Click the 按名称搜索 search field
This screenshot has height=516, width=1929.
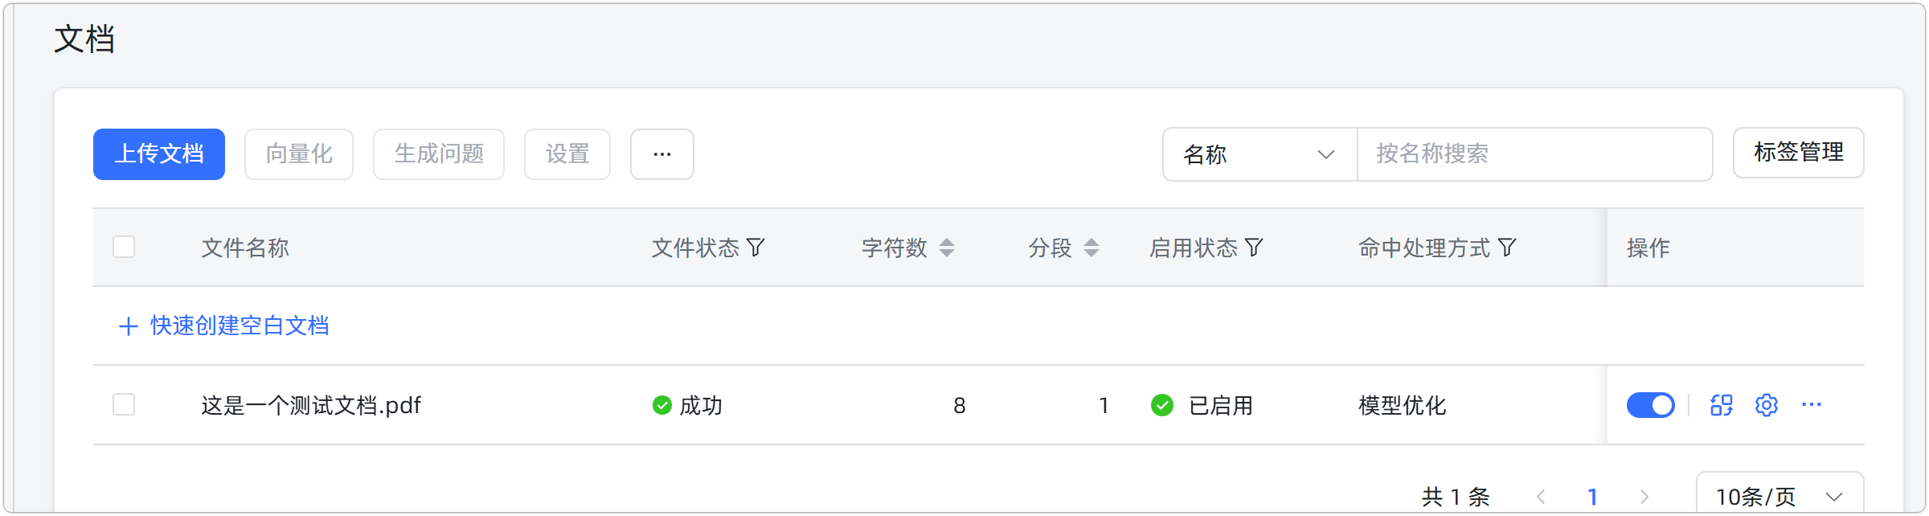tap(1534, 154)
